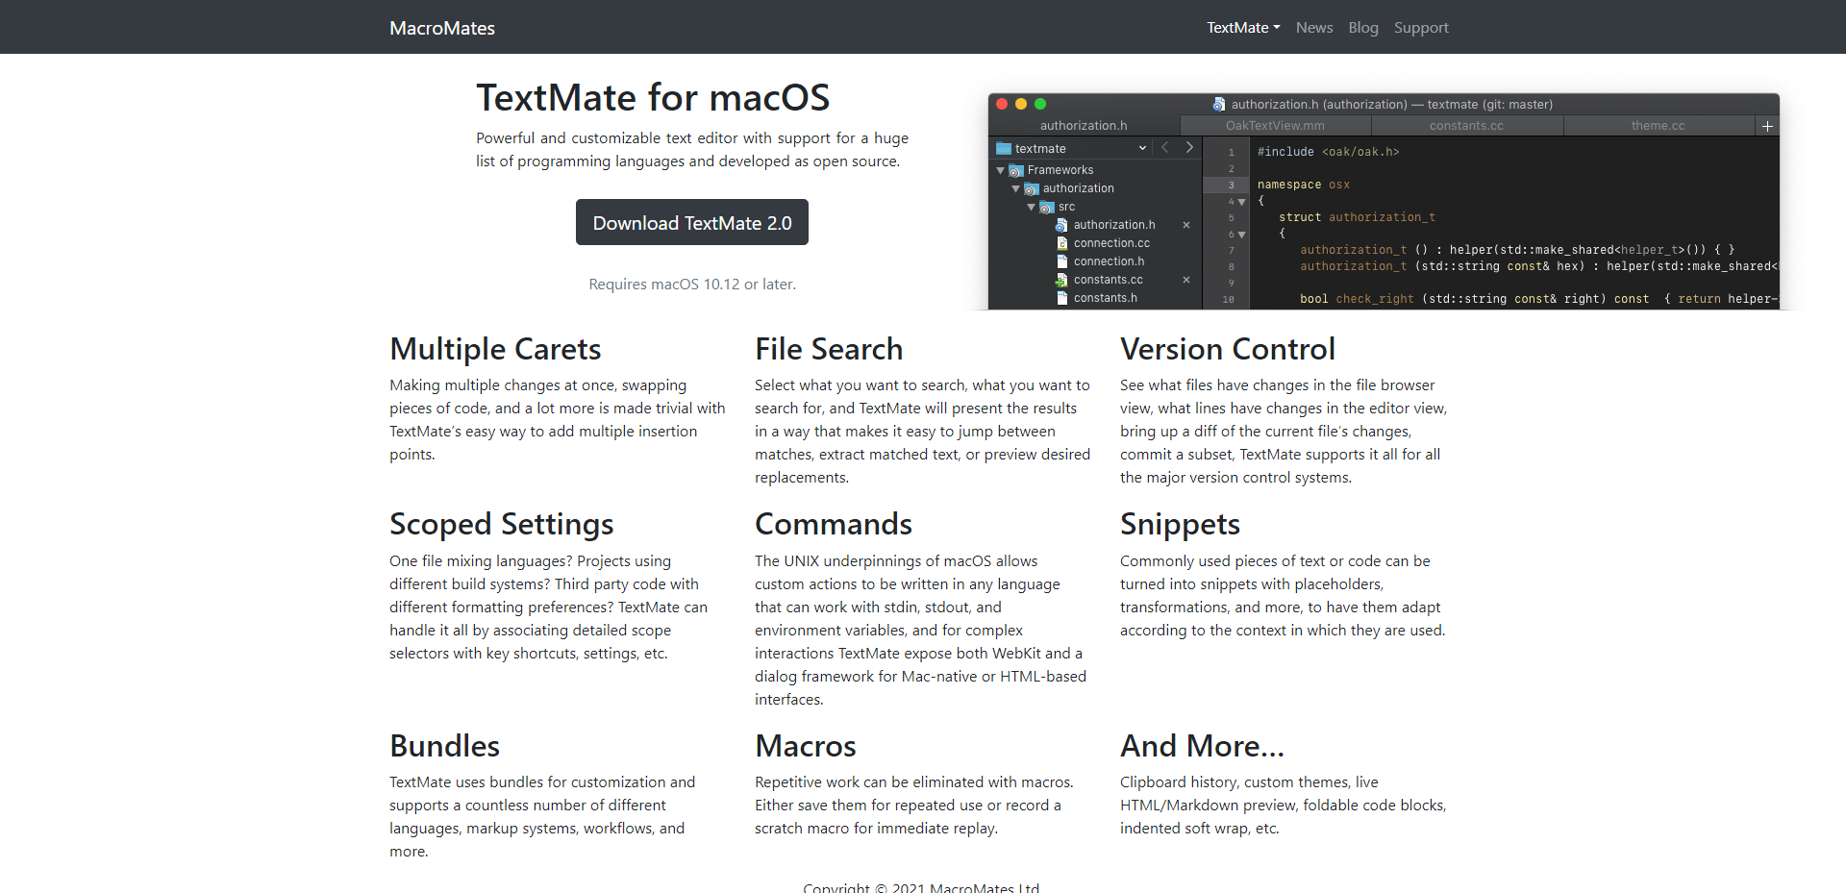Click the '#include <oak/oak.h>' code line
Viewport: 1846px width, 893px height.
click(1328, 152)
